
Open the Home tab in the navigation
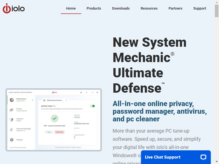71,8
